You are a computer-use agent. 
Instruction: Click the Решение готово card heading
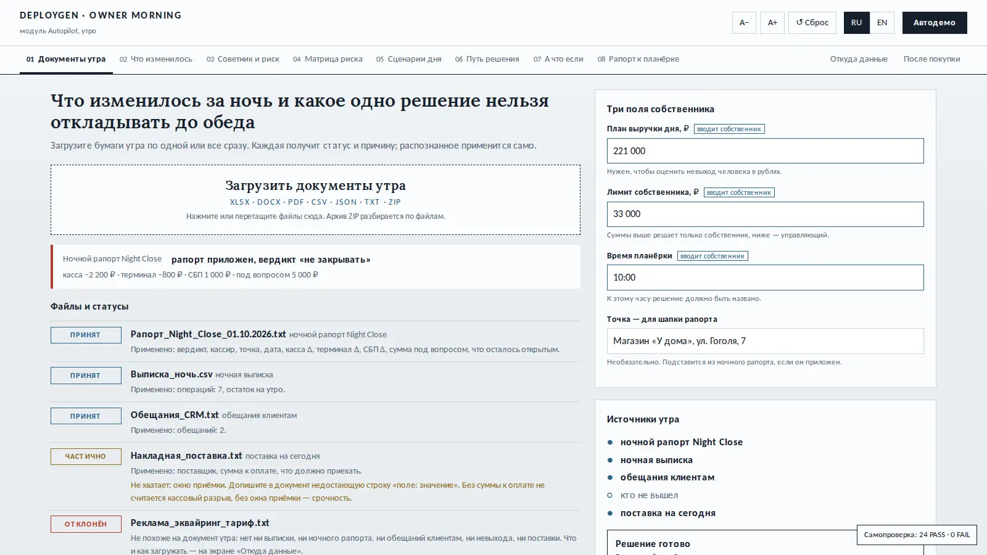(653, 544)
